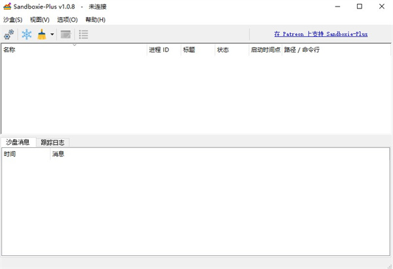Sort by the 启动时间点 column header
Screen dimensions: 393x269
(x=266, y=50)
